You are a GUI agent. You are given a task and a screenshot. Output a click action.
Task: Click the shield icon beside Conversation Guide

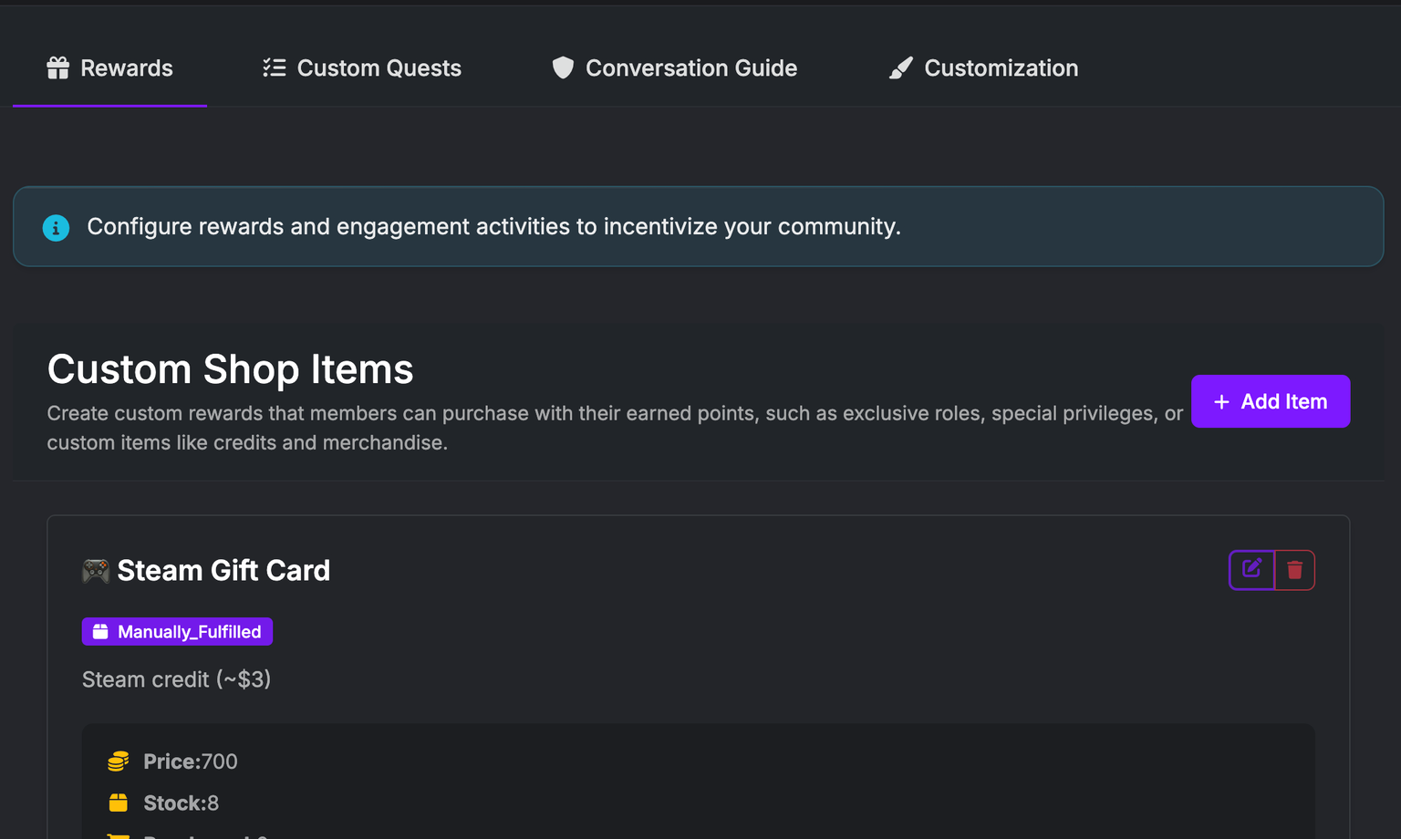[x=563, y=68]
